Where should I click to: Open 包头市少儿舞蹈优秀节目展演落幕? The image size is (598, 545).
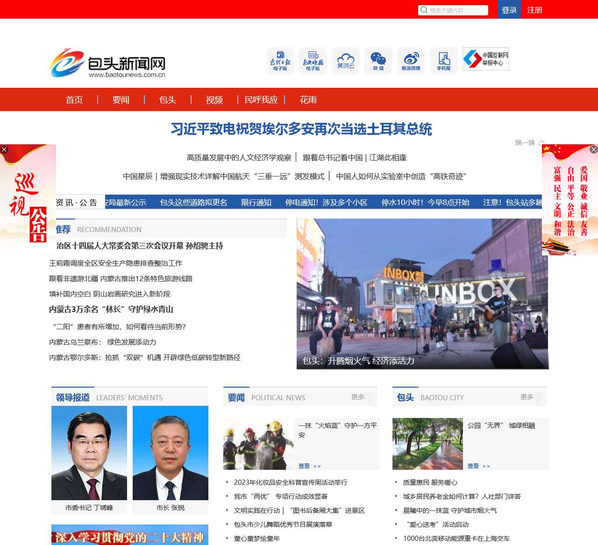[x=283, y=524]
